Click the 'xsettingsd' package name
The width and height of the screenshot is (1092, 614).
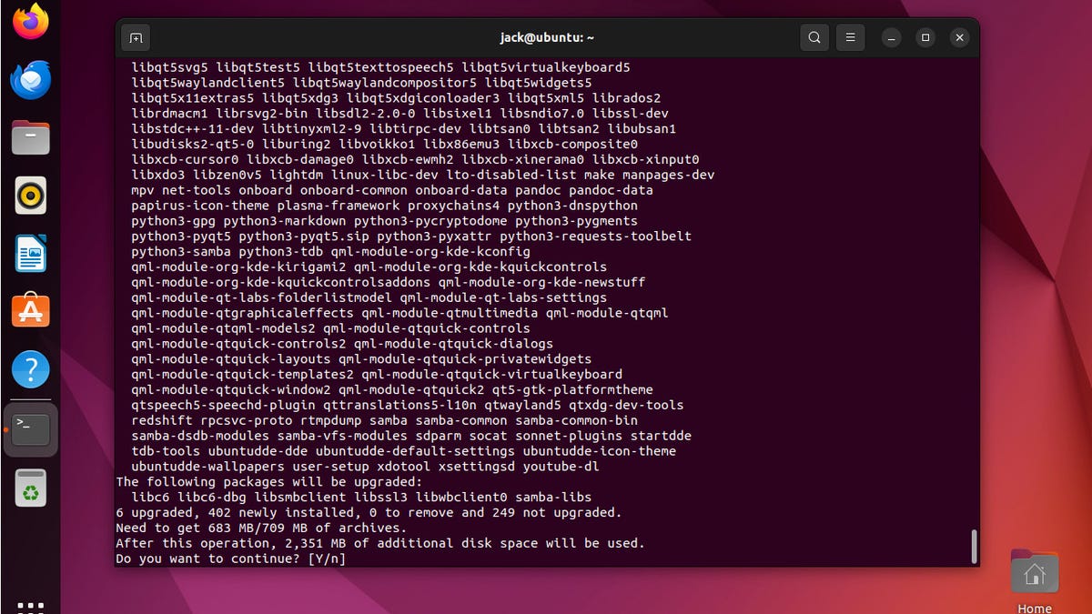pyautogui.click(x=476, y=467)
